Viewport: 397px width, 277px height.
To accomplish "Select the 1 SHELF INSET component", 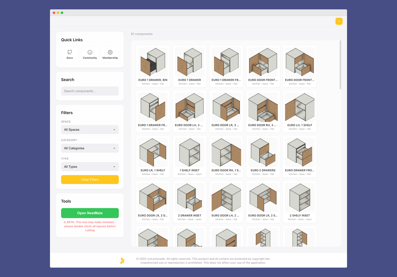I will click(x=189, y=151).
